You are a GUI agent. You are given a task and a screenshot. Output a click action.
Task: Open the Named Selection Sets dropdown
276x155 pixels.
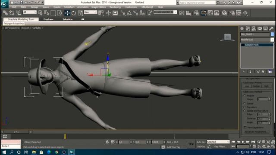point(165,12)
